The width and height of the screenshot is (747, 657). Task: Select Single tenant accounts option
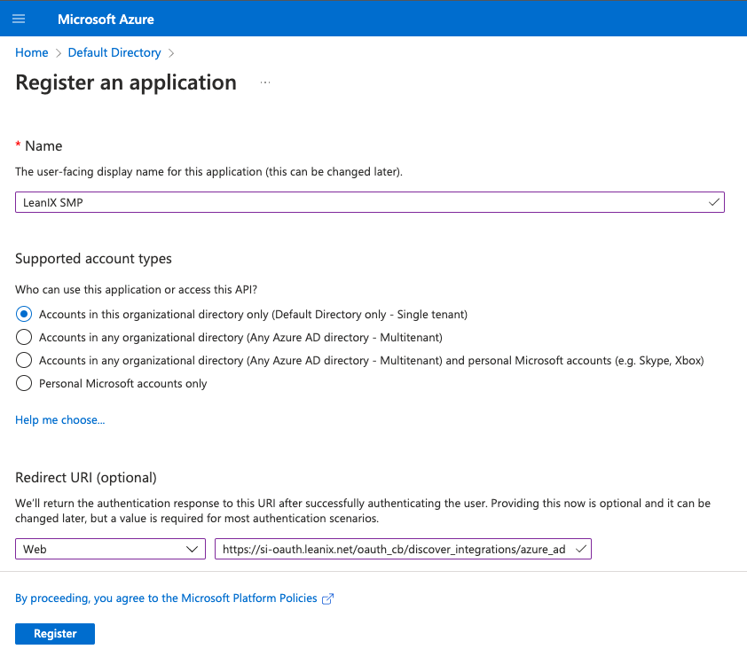[24, 314]
